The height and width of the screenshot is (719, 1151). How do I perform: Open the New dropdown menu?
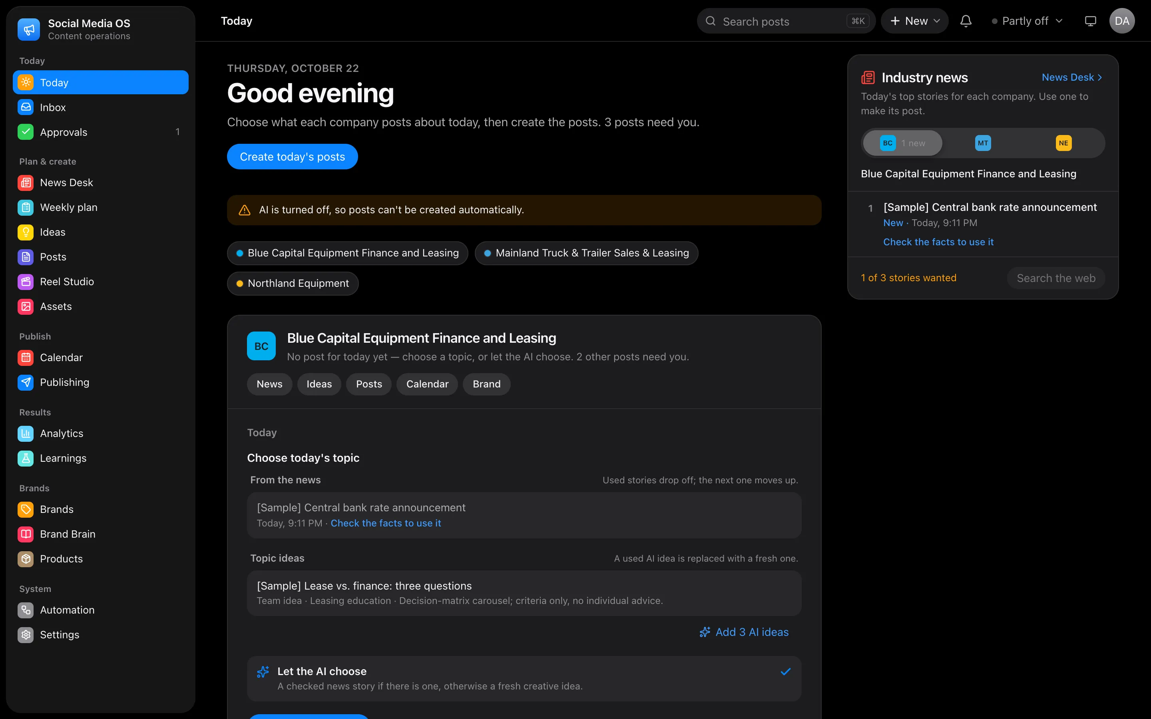pyautogui.click(x=914, y=21)
